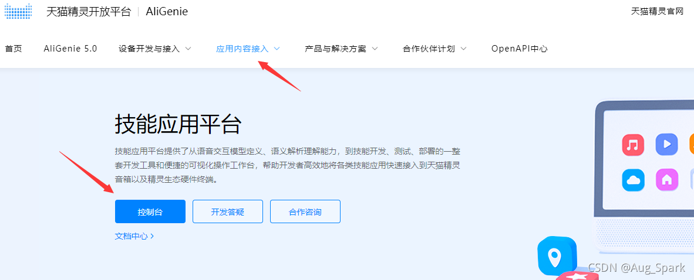Click the blue cloud app icon
694x280 pixels.
click(x=633, y=180)
